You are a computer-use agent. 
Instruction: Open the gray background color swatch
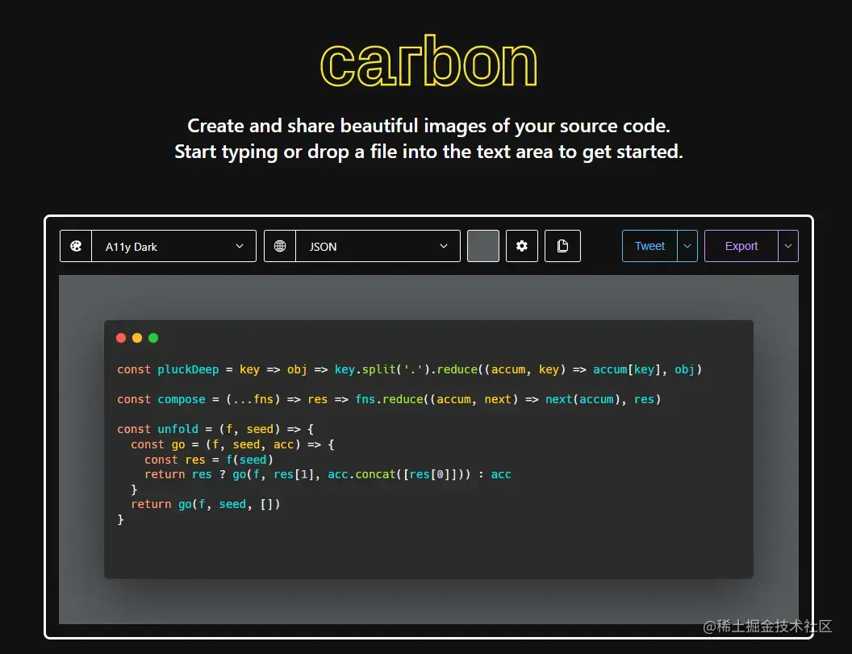click(x=483, y=246)
